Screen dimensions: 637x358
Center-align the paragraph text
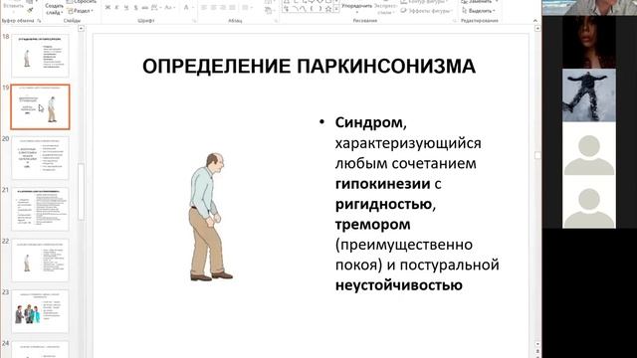click(x=214, y=7)
